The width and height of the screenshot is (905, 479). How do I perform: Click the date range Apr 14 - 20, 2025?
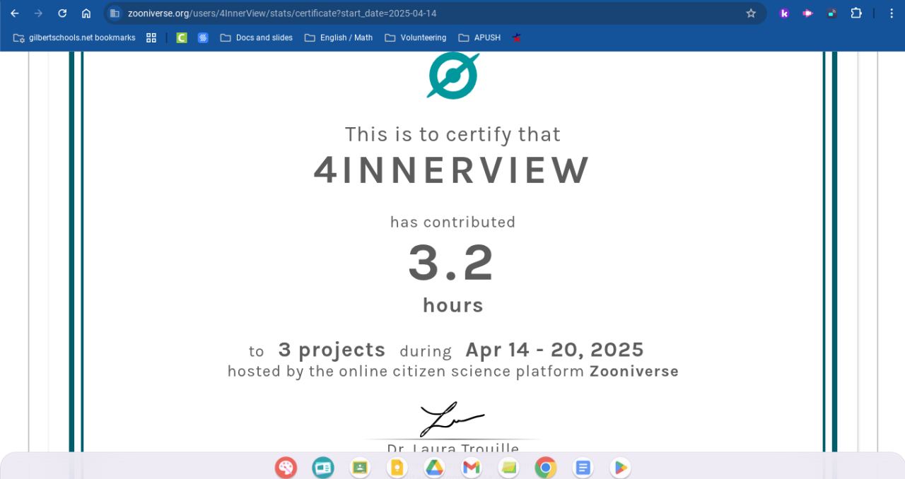(x=554, y=350)
